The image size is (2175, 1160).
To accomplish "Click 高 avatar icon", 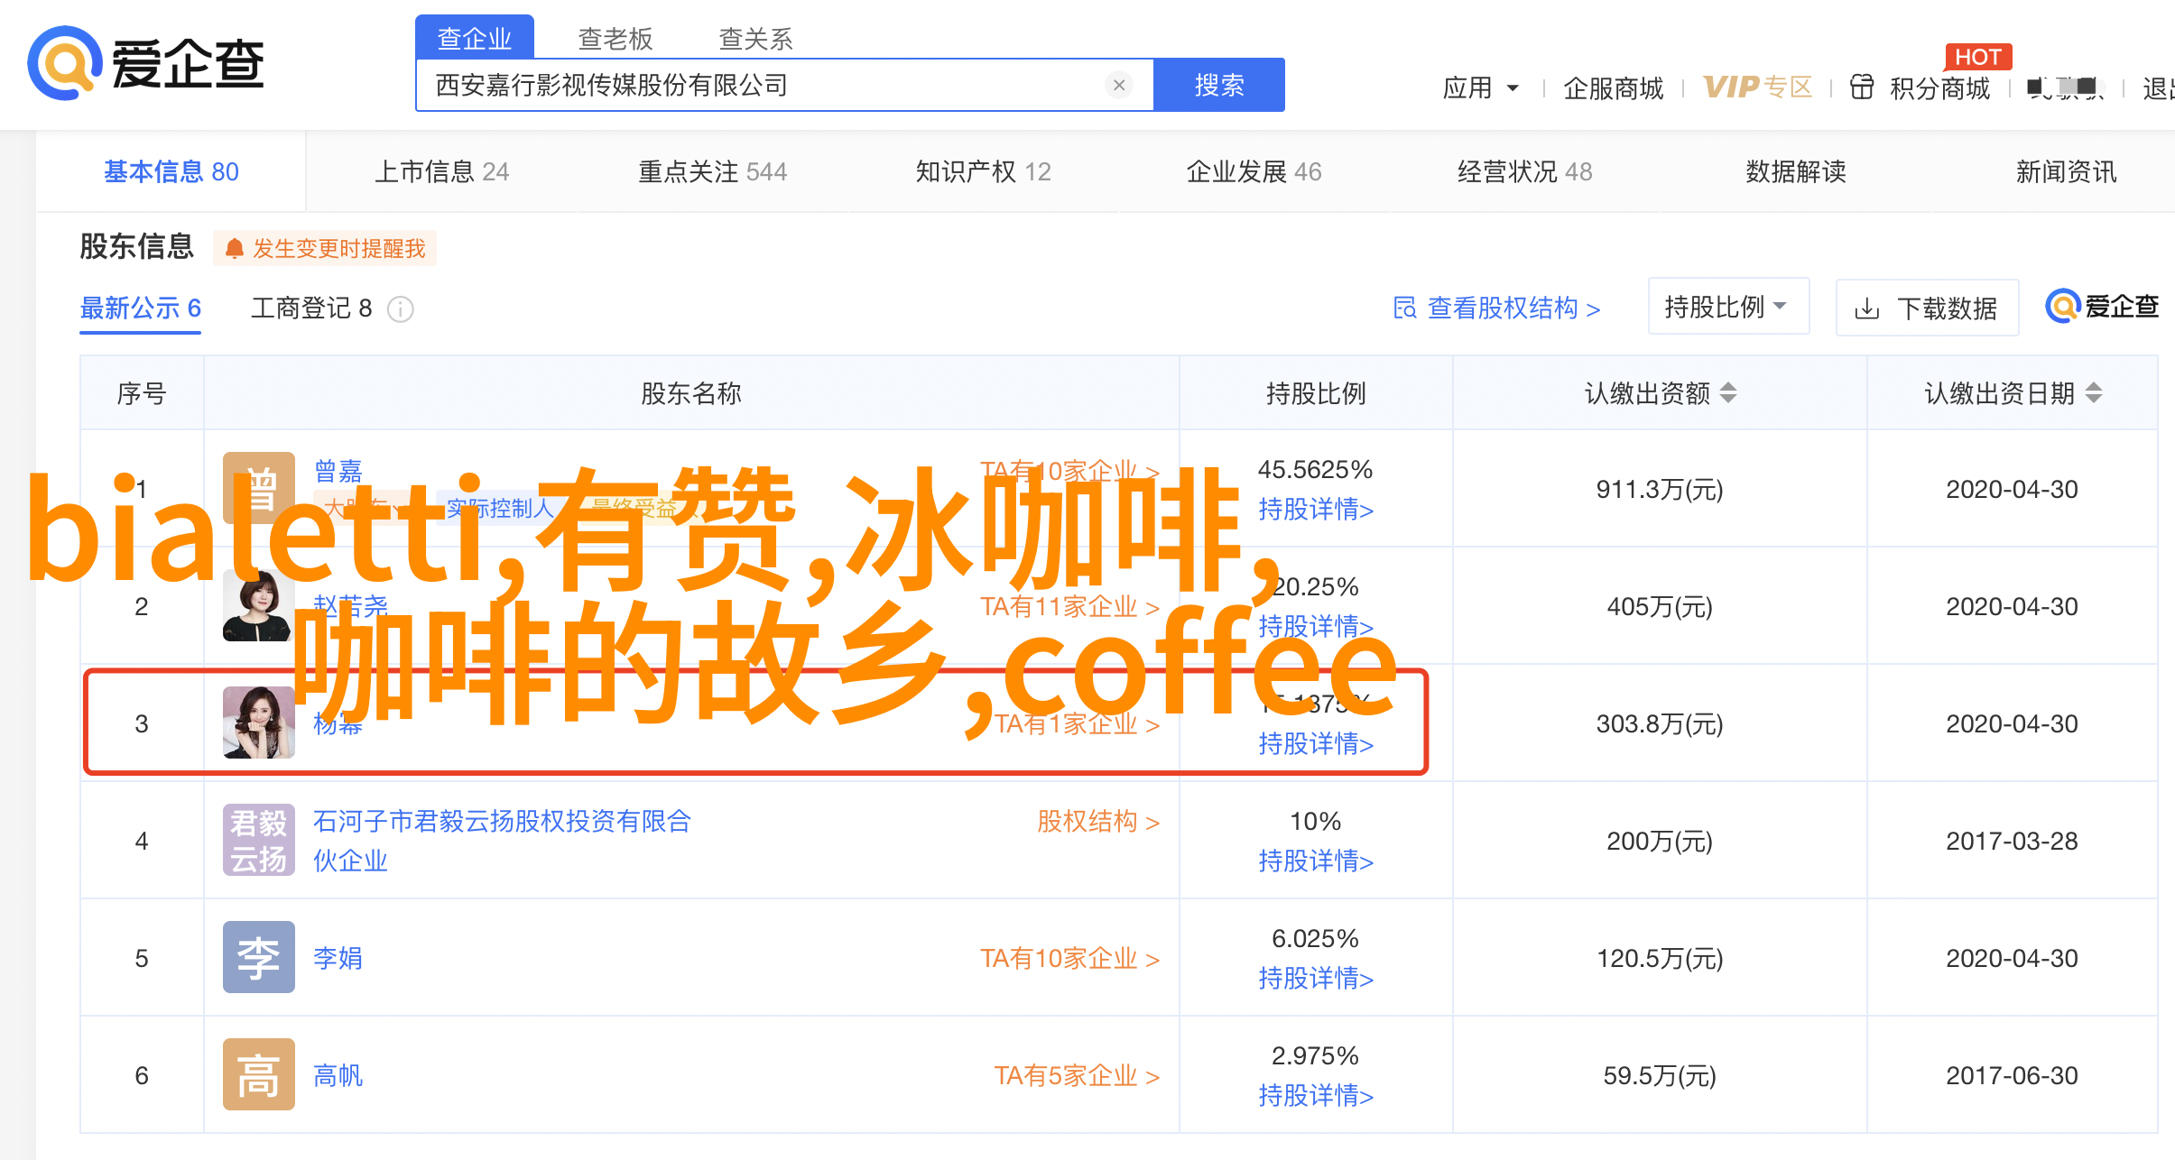I will 259,1074.
